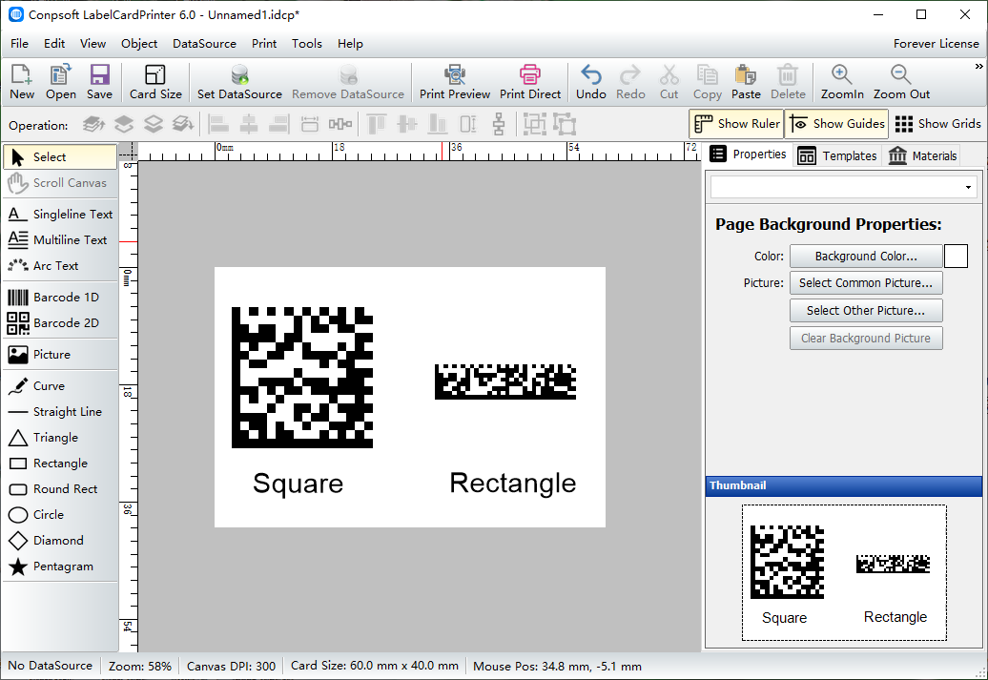Open the DataSource menu
Screen dimensions: 988x680
tap(204, 44)
